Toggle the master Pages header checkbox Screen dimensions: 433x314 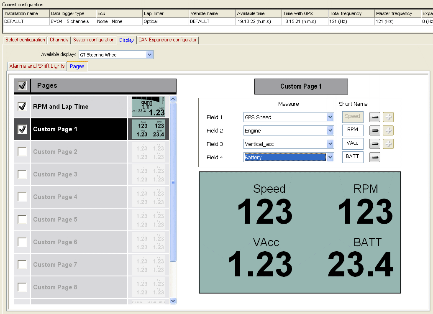click(22, 86)
